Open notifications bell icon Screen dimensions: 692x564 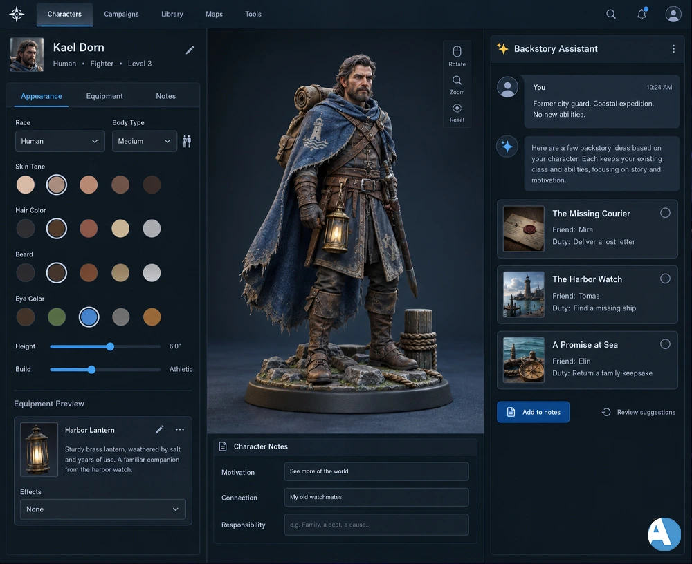[642, 14]
